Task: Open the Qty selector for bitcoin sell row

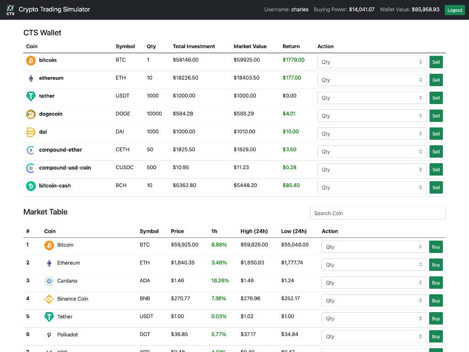Action: point(371,62)
